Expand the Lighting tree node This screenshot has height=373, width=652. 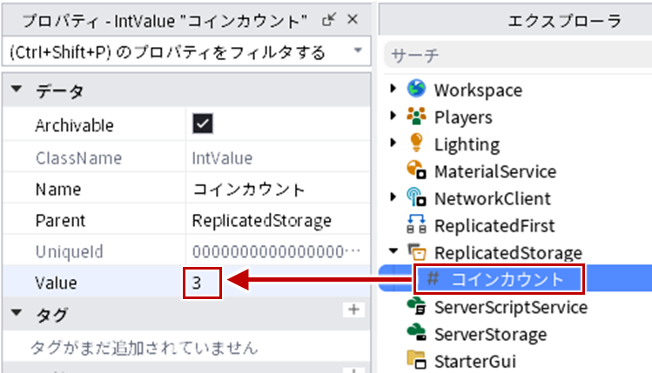point(393,143)
